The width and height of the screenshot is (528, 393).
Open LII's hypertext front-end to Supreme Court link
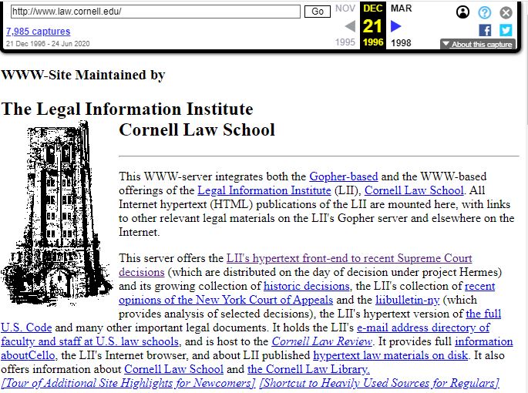(x=349, y=258)
